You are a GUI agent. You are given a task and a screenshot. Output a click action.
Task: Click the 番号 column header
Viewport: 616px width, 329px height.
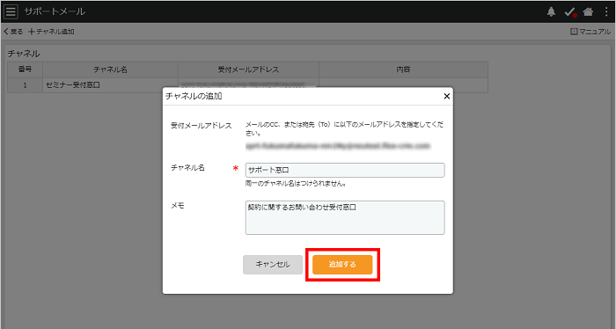[x=25, y=69]
